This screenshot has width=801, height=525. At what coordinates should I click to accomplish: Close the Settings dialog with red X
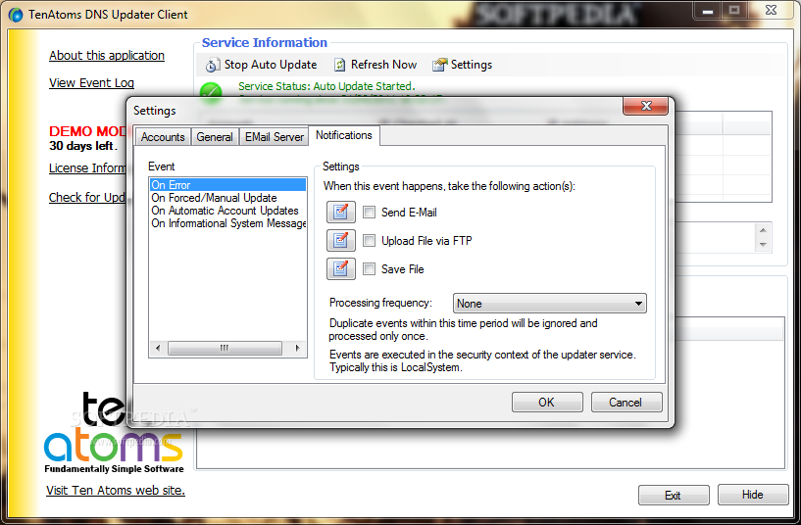pyautogui.click(x=646, y=106)
